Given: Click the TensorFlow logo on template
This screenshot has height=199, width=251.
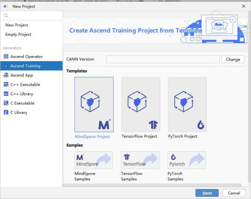Looking at the screenshot, I should (x=153, y=125).
